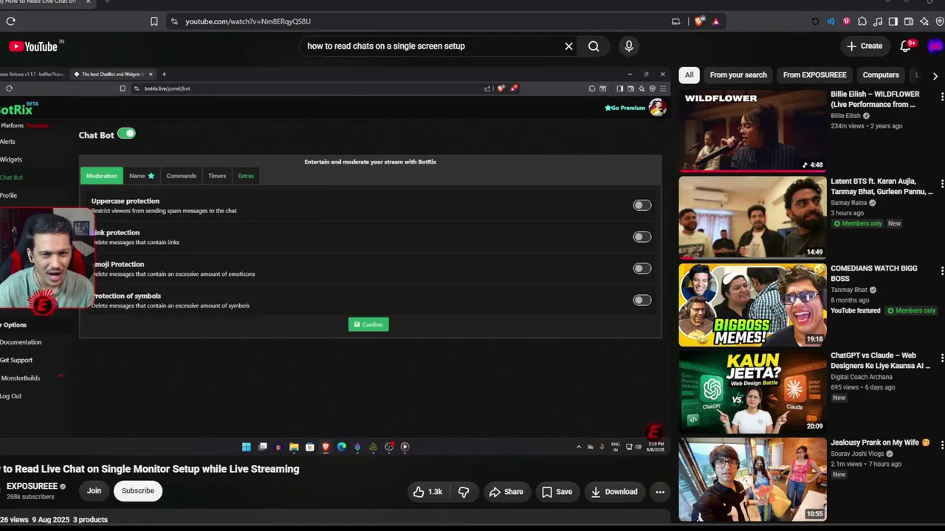The height and width of the screenshot is (531, 945).
Task: Open the Moderation tab in BotRix
Action: coord(101,176)
